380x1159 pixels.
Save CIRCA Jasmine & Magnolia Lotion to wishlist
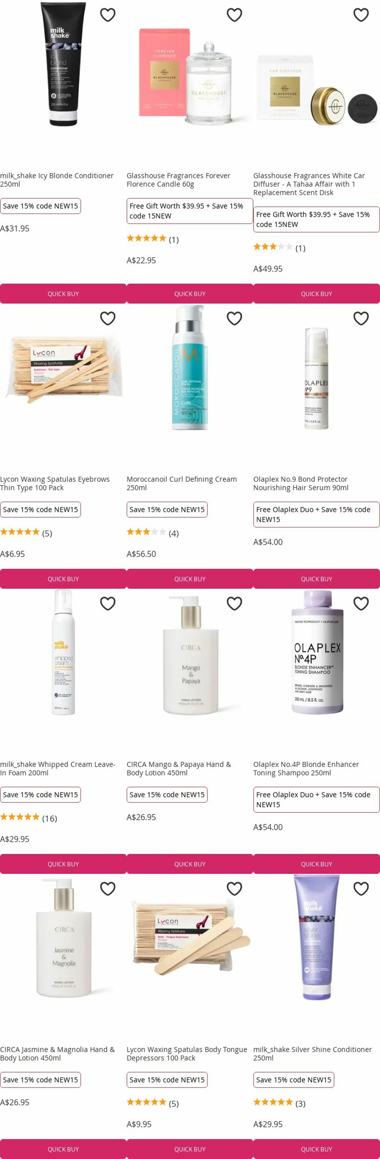pyautogui.click(x=108, y=889)
